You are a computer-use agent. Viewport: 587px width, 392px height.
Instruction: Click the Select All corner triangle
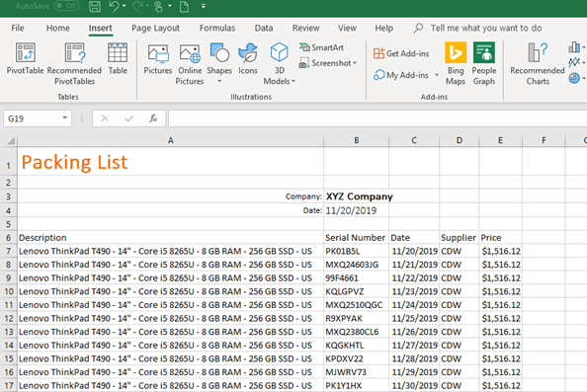(10, 140)
